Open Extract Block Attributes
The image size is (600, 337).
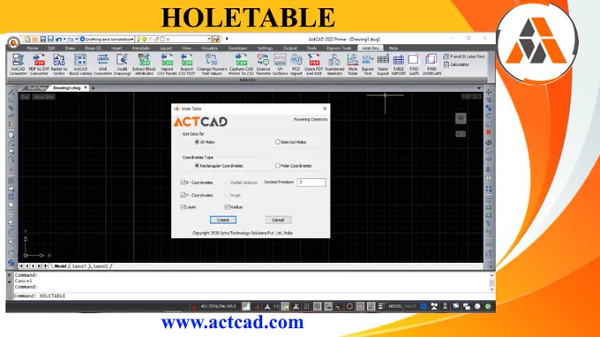144,64
